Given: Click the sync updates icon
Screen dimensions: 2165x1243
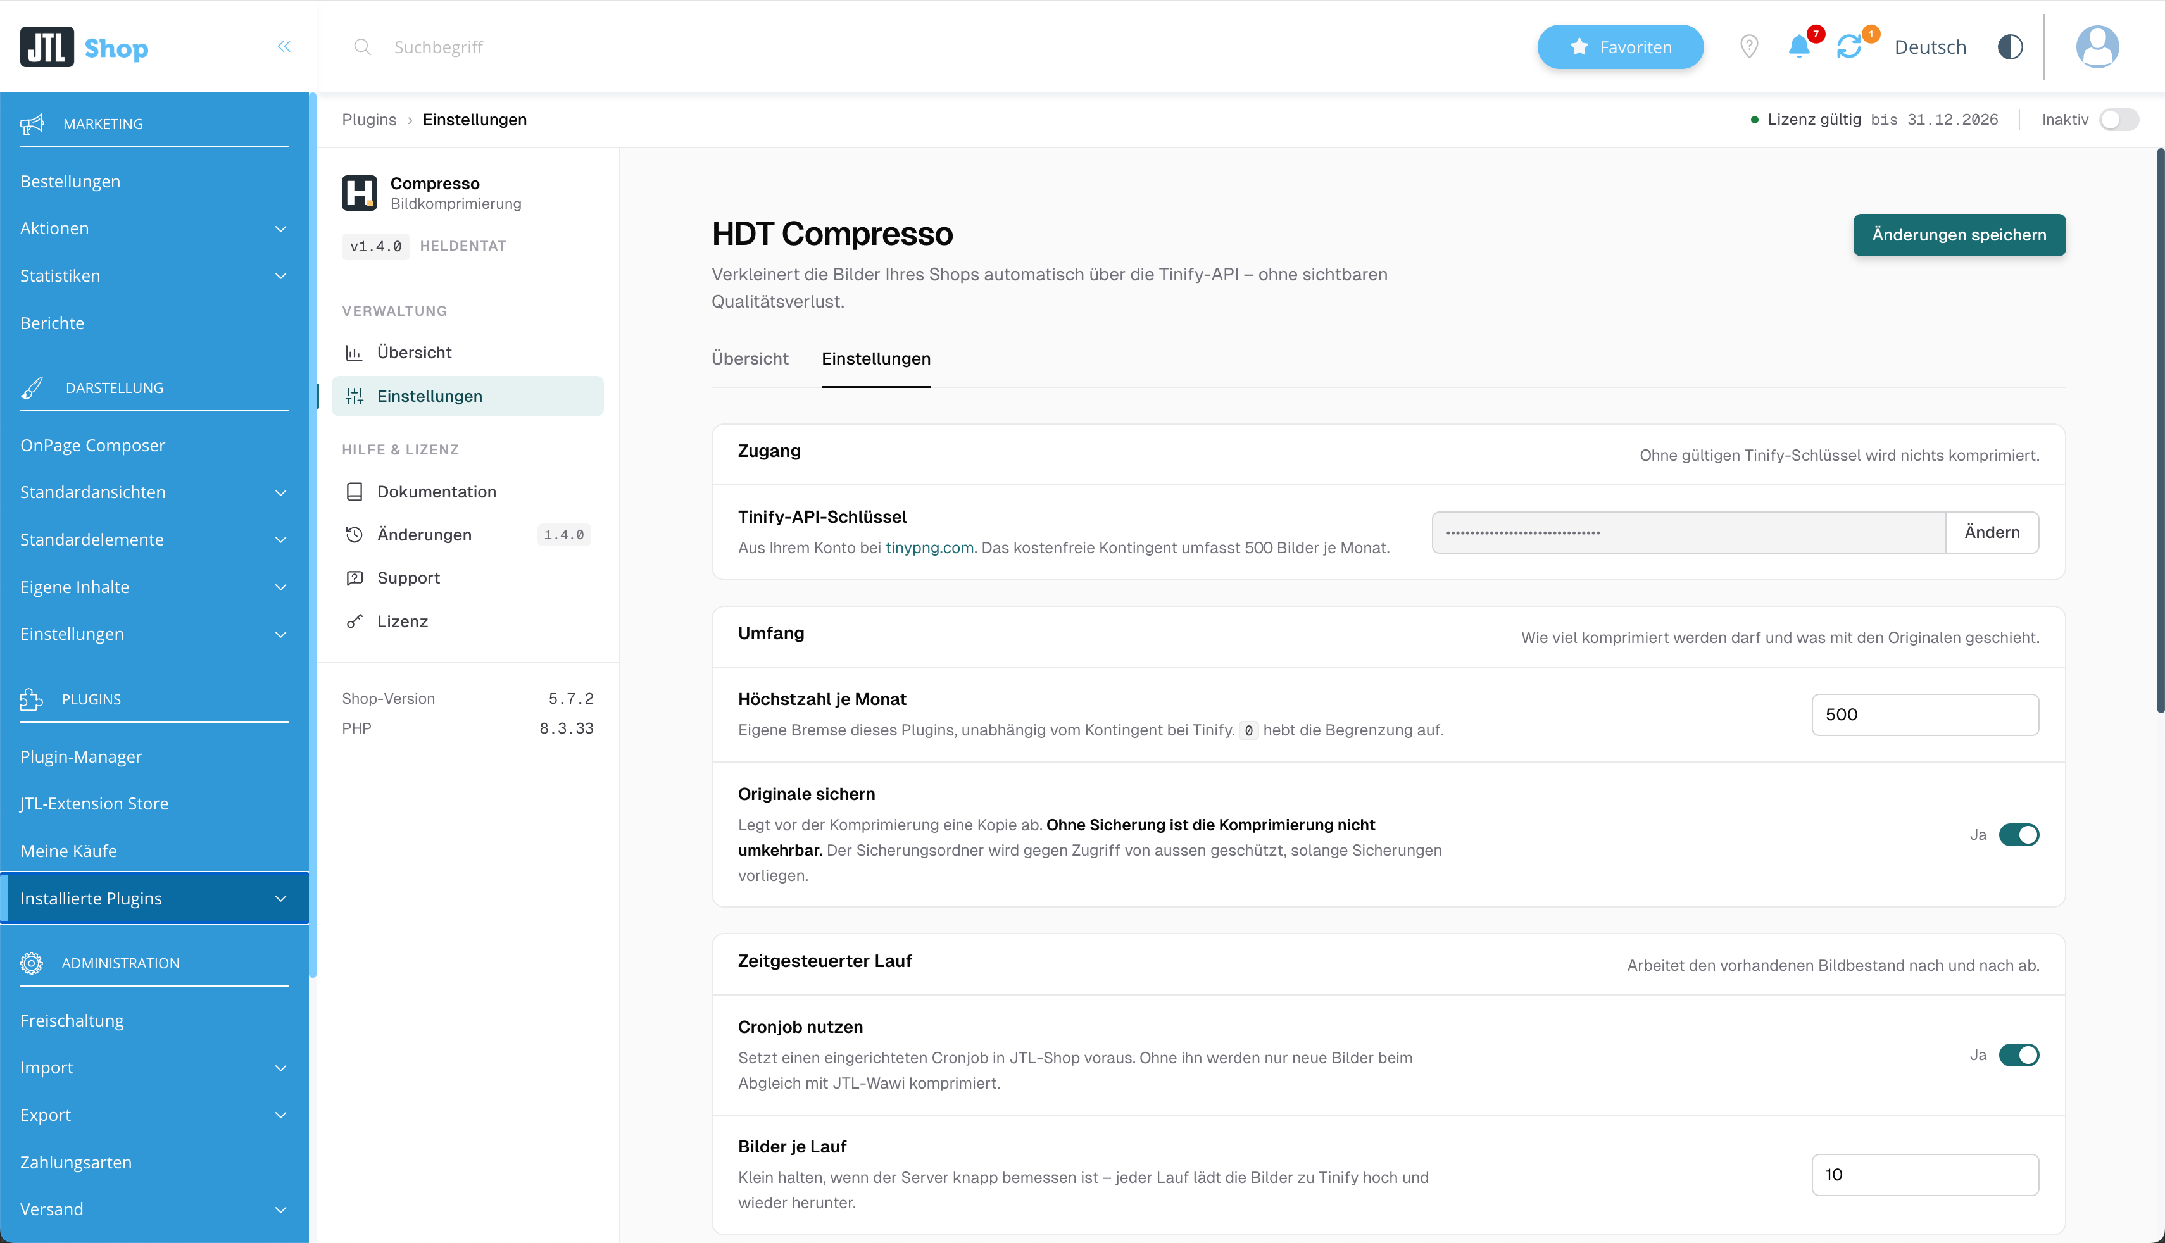Looking at the screenshot, I should click(1849, 47).
